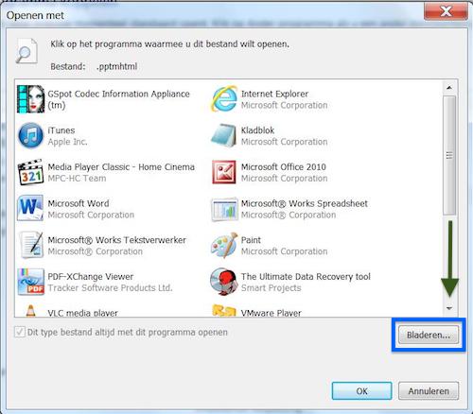Click the 'VLC media player' name text
This screenshot has width=473, height=414.
tap(82, 313)
